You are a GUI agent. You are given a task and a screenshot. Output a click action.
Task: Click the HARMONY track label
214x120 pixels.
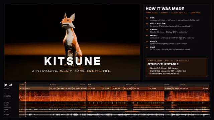(8, 107)
